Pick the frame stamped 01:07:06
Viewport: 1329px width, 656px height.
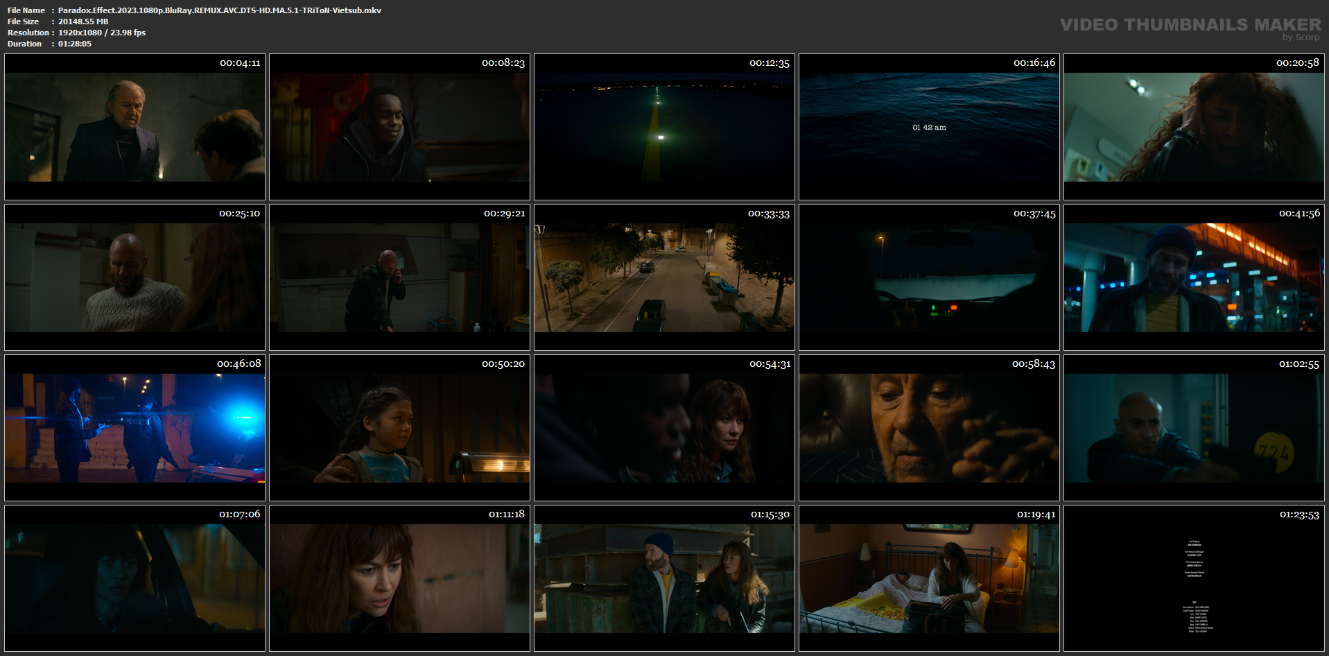(x=134, y=578)
